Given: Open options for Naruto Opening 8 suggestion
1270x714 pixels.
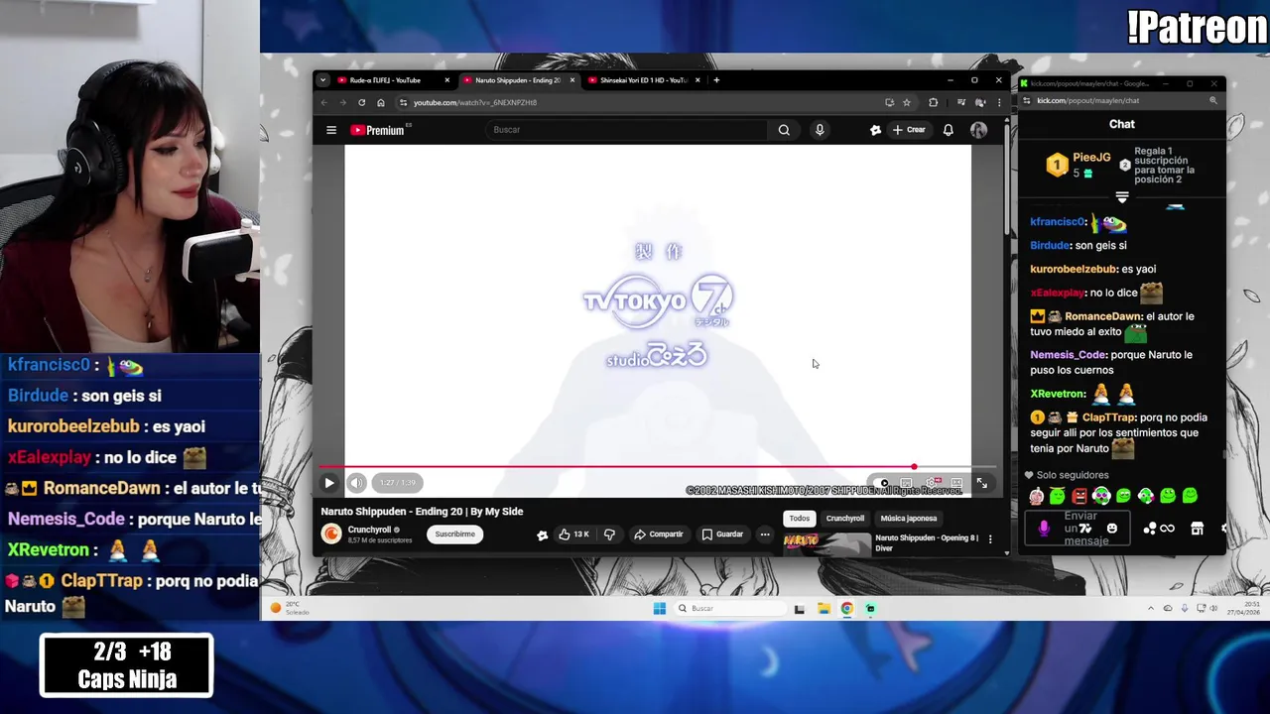Looking at the screenshot, I should (x=989, y=539).
